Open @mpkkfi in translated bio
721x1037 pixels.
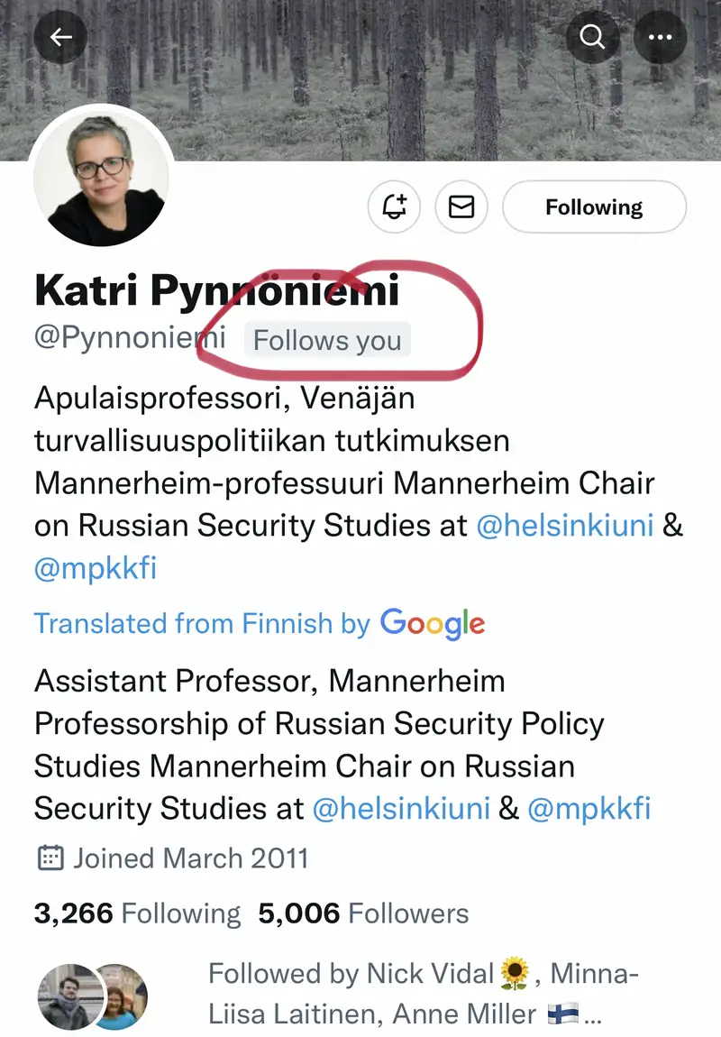[589, 808]
